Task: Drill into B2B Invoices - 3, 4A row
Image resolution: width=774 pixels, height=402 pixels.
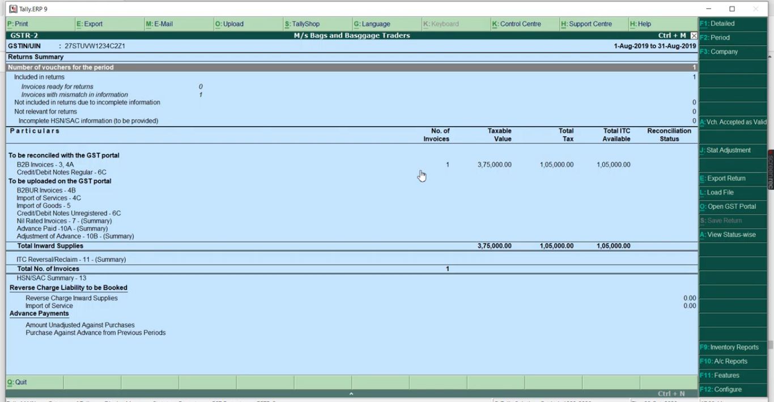Action: (x=45, y=165)
